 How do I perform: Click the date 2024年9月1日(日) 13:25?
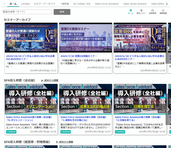99,67
